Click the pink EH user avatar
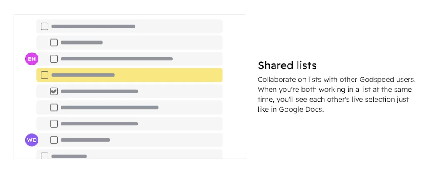Viewport: 428px width, 173px height. tap(32, 59)
